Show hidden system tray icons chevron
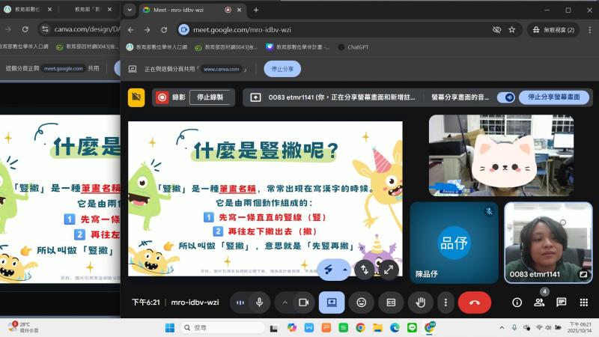This screenshot has height=337, width=599. point(502,328)
